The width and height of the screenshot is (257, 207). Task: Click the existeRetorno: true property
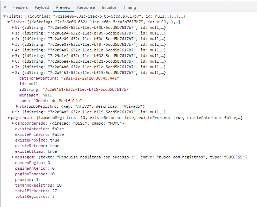37,146
